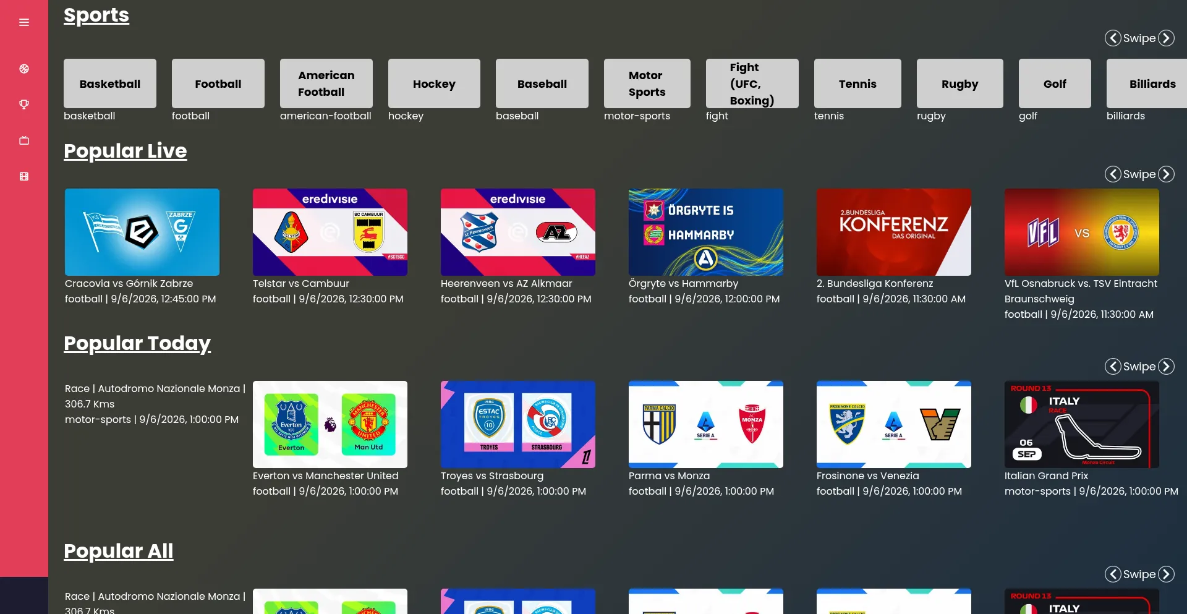Open the Heerenveen vs AZ Alkmaar thumbnail
Viewport: 1187px width, 614px height.
tap(518, 232)
